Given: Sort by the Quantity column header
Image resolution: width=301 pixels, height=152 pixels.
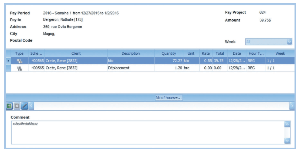Looking at the screenshot, I should click(169, 54).
